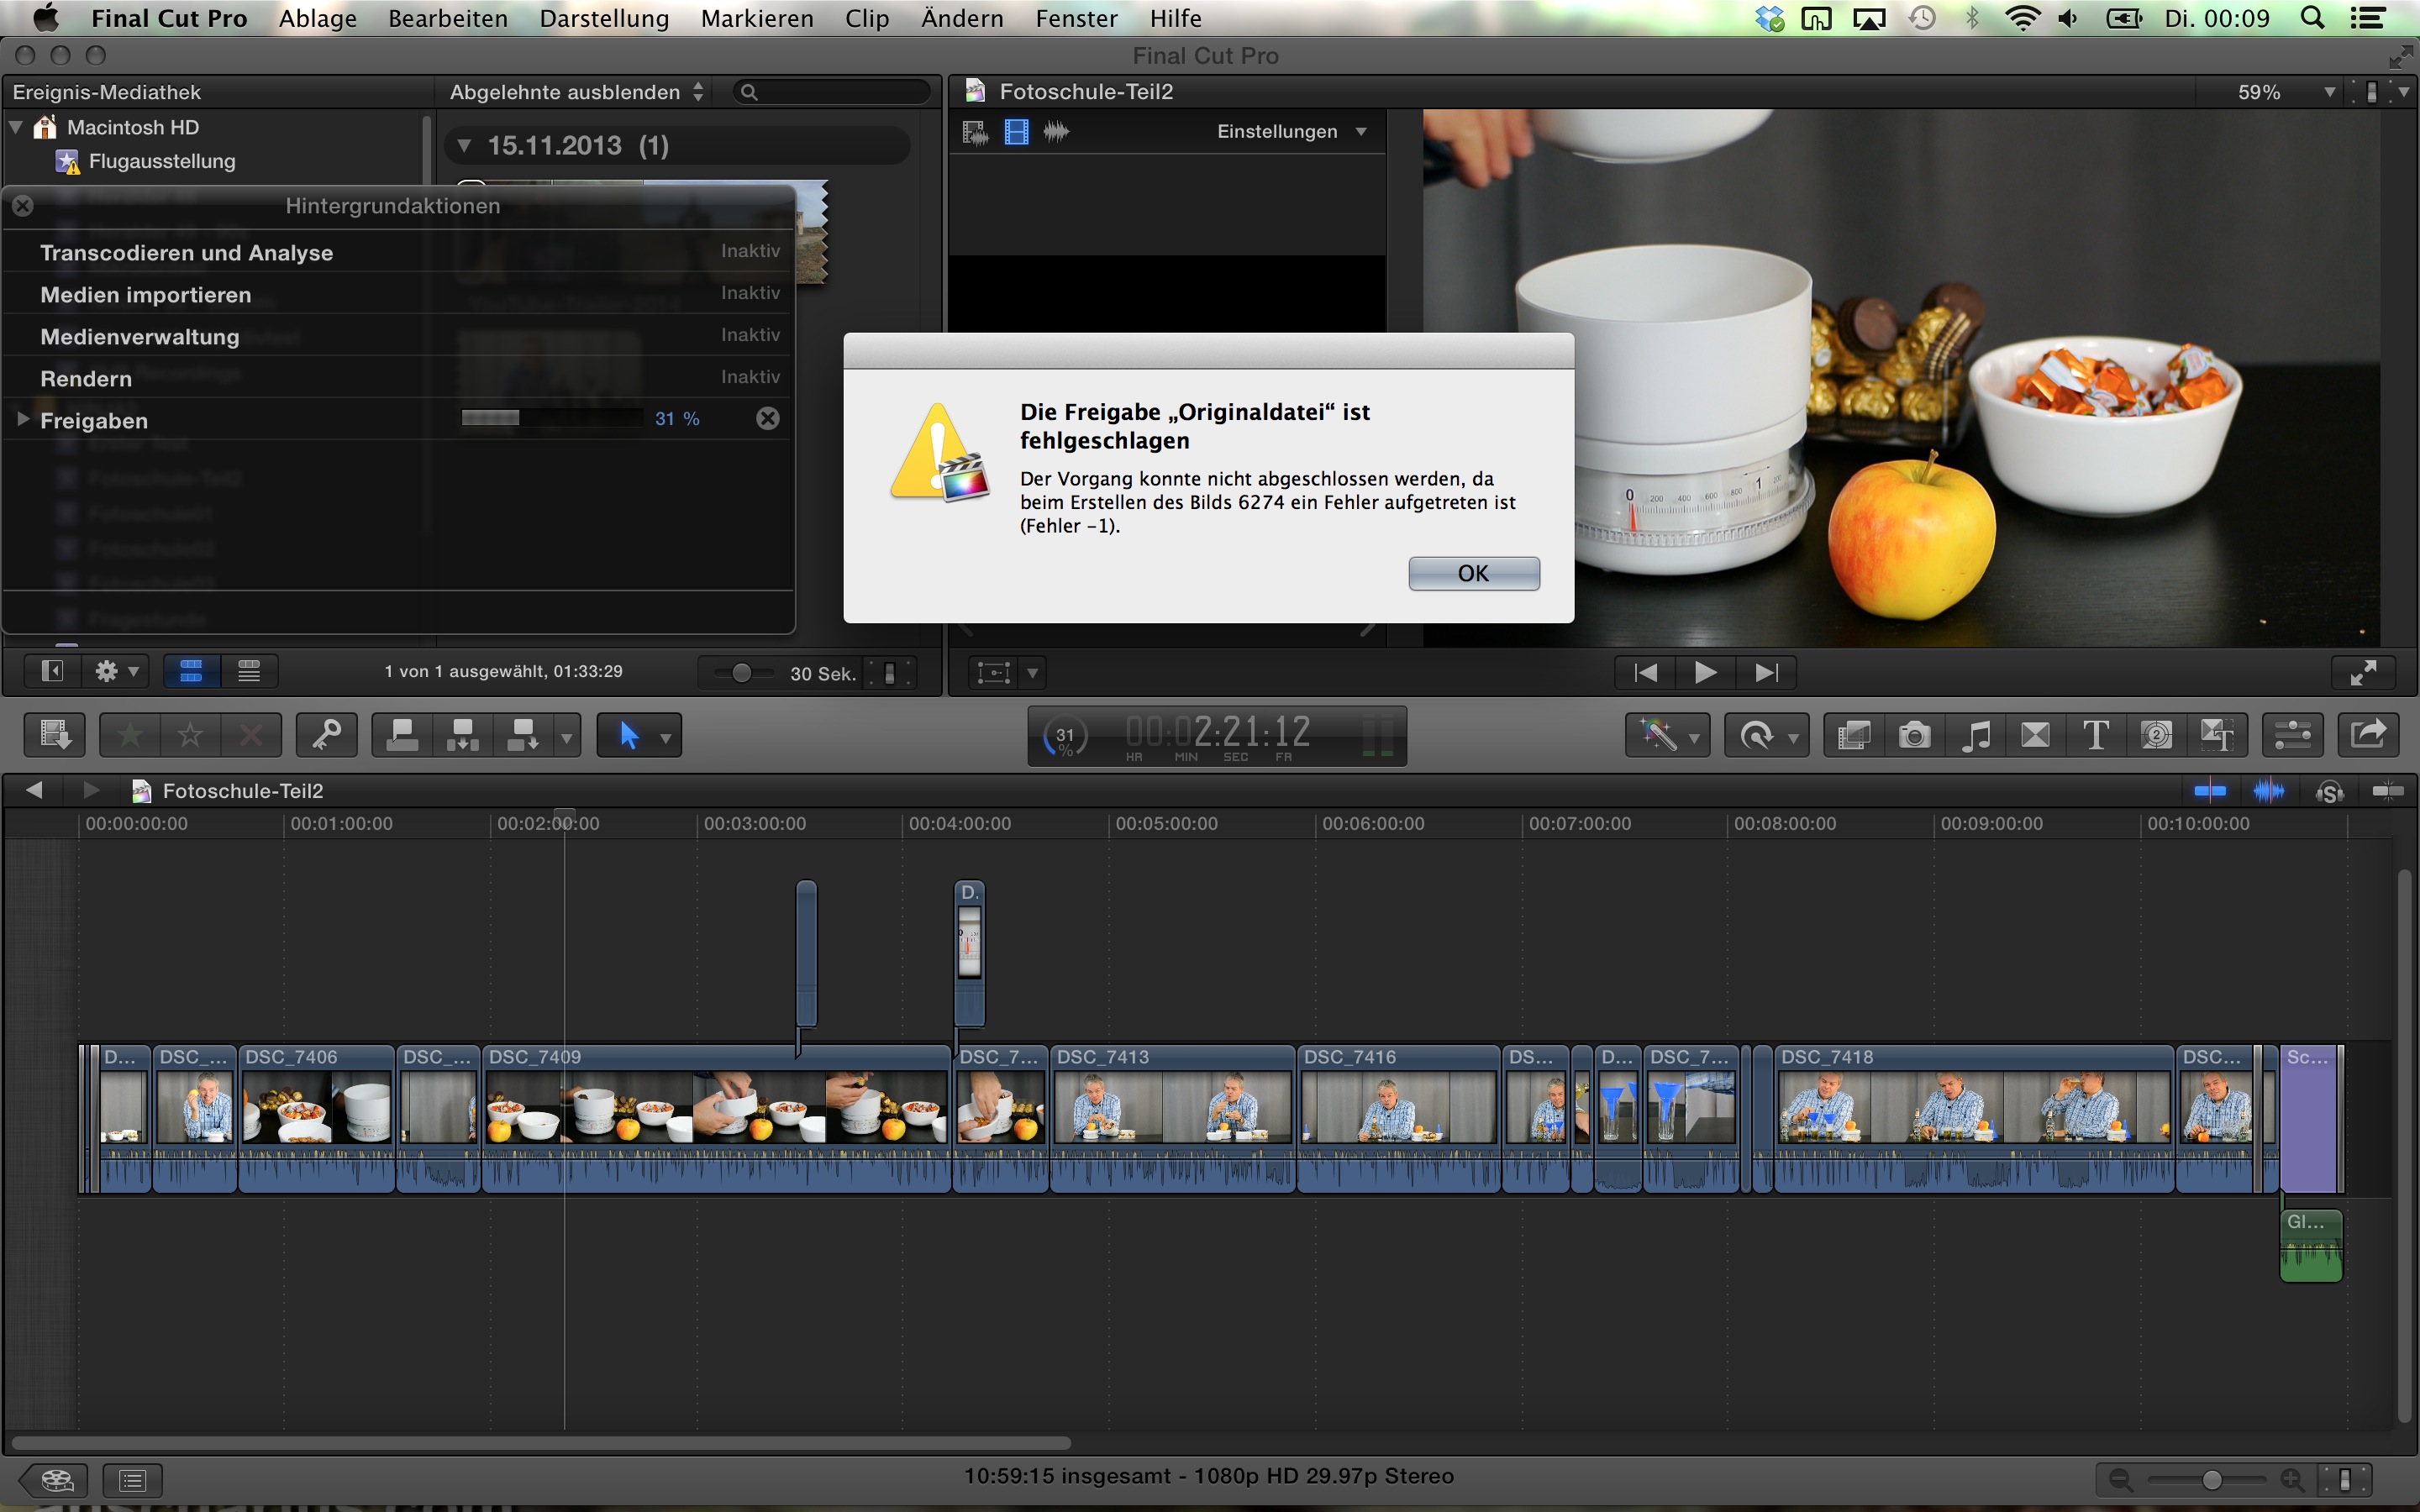This screenshot has height=1512, width=2420.
Task: Switch event browser to filmstrip view
Action: [x=191, y=671]
